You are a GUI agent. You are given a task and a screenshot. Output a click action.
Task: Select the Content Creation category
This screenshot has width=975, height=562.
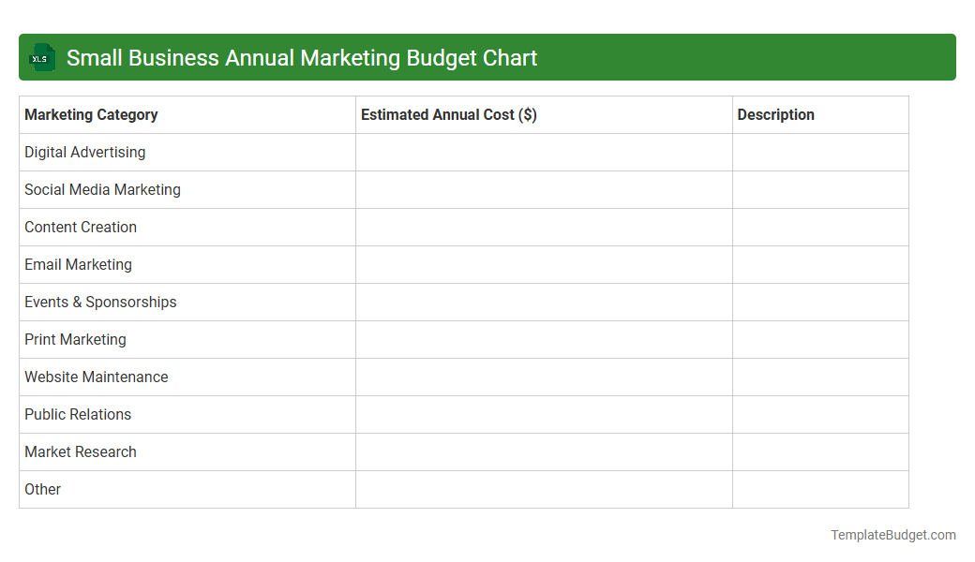click(x=80, y=227)
